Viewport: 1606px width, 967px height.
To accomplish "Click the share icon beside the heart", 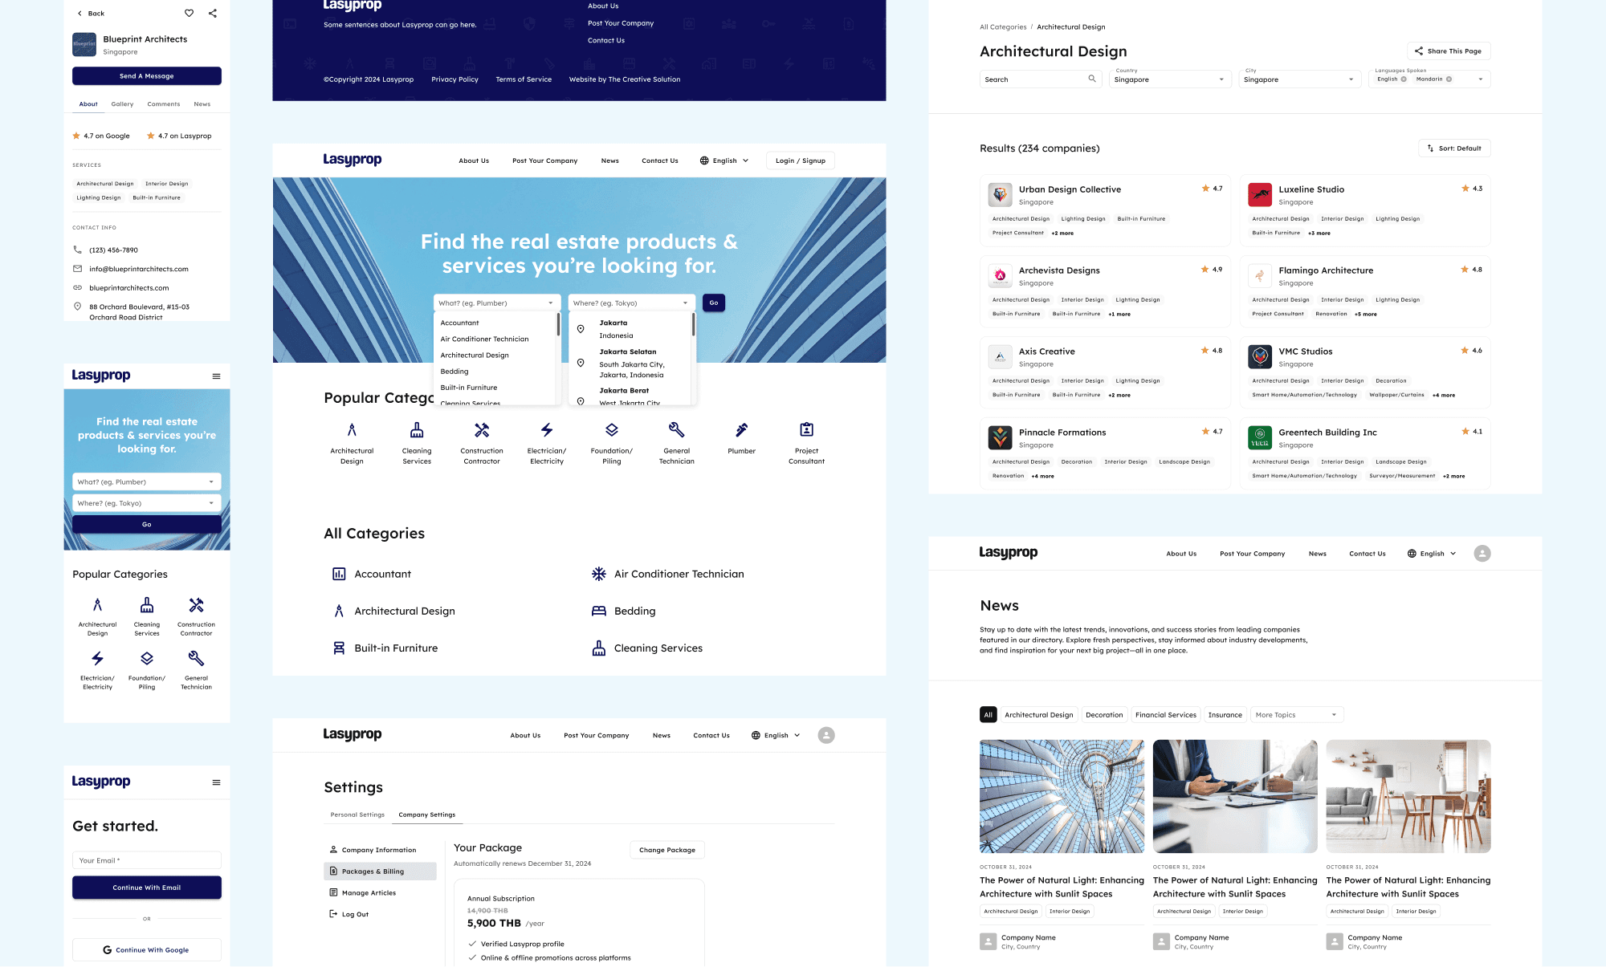I will point(213,13).
